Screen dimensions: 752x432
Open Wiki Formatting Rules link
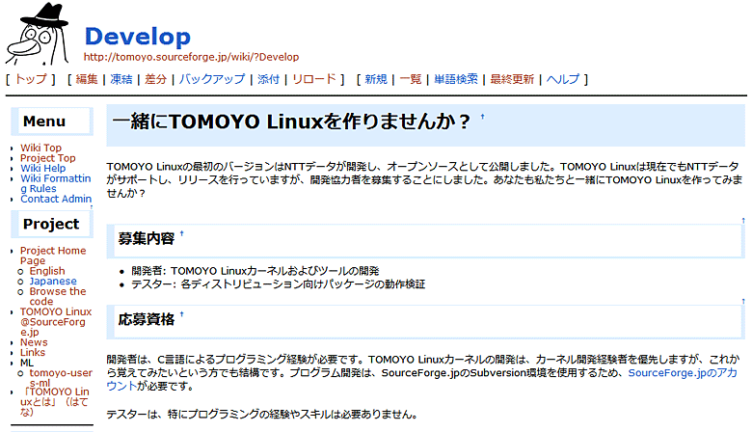55,183
